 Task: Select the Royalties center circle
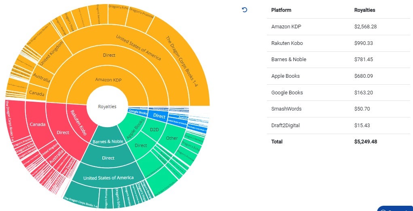click(107, 107)
